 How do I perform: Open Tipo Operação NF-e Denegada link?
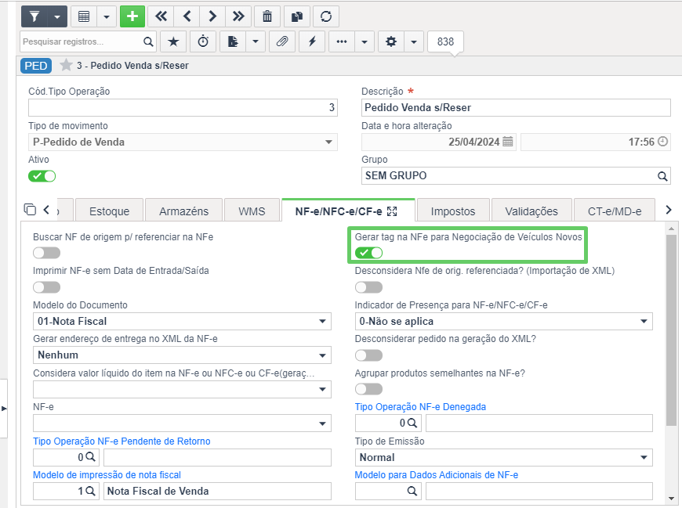click(420, 407)
